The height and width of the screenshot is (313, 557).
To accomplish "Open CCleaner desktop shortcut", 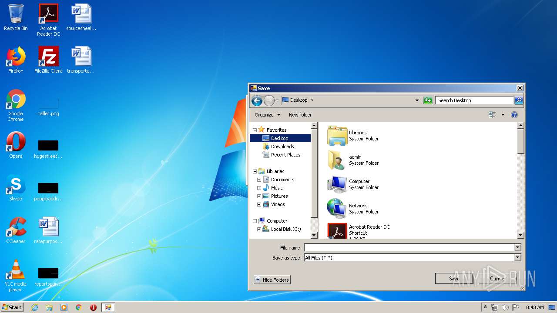I will click(16, 230).
